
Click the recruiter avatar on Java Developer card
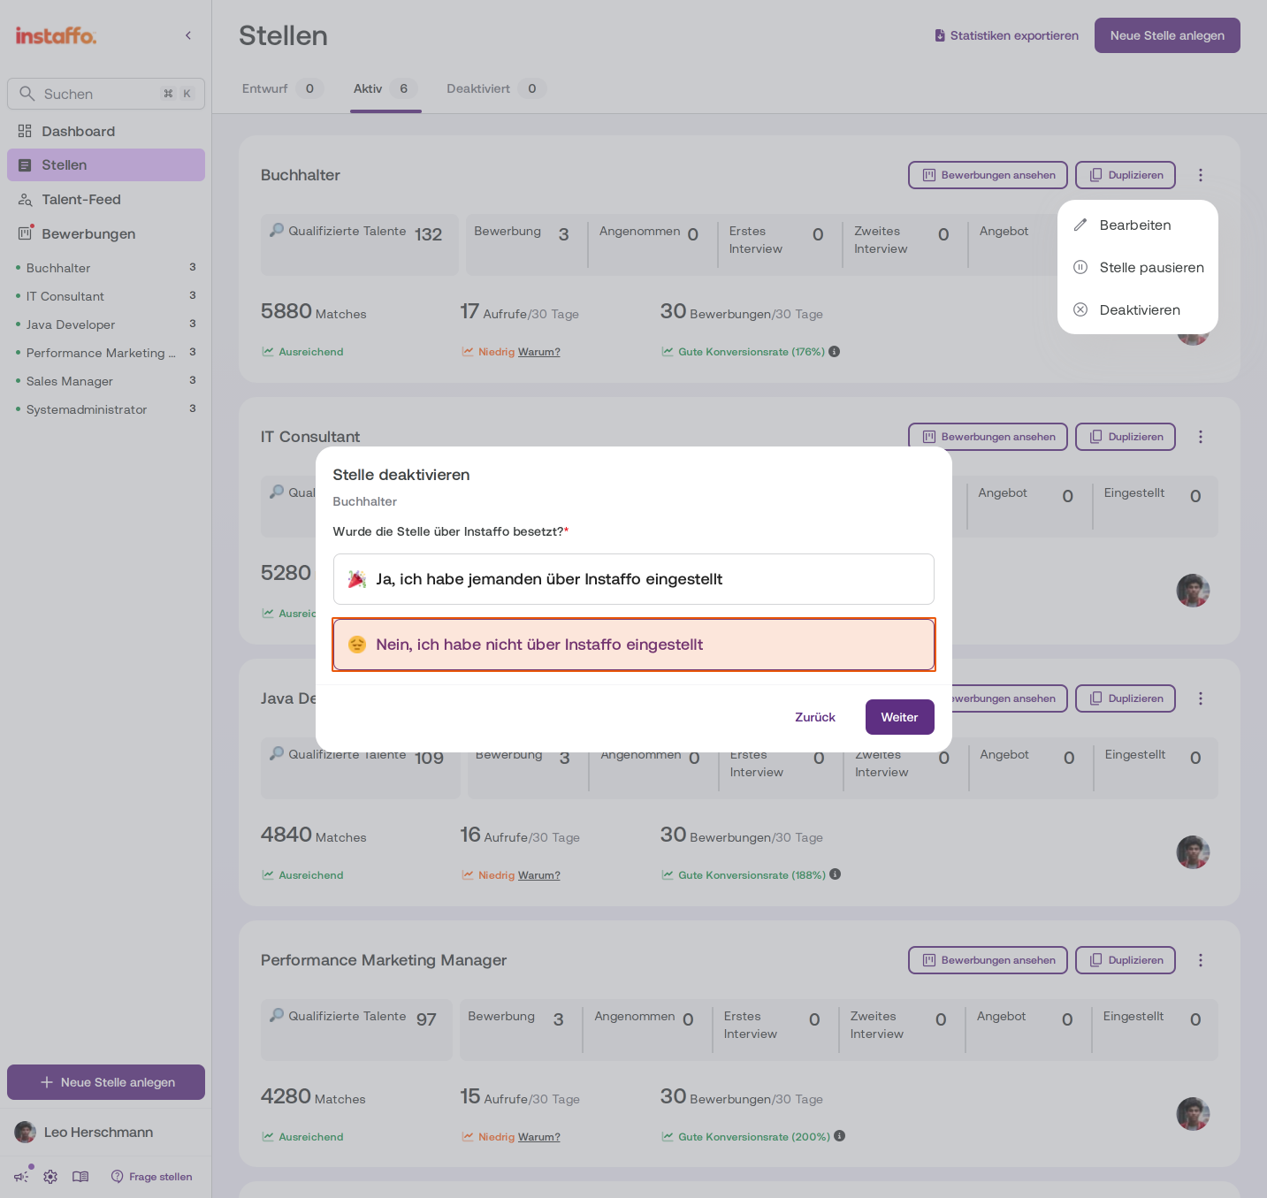click(1193, 852)
